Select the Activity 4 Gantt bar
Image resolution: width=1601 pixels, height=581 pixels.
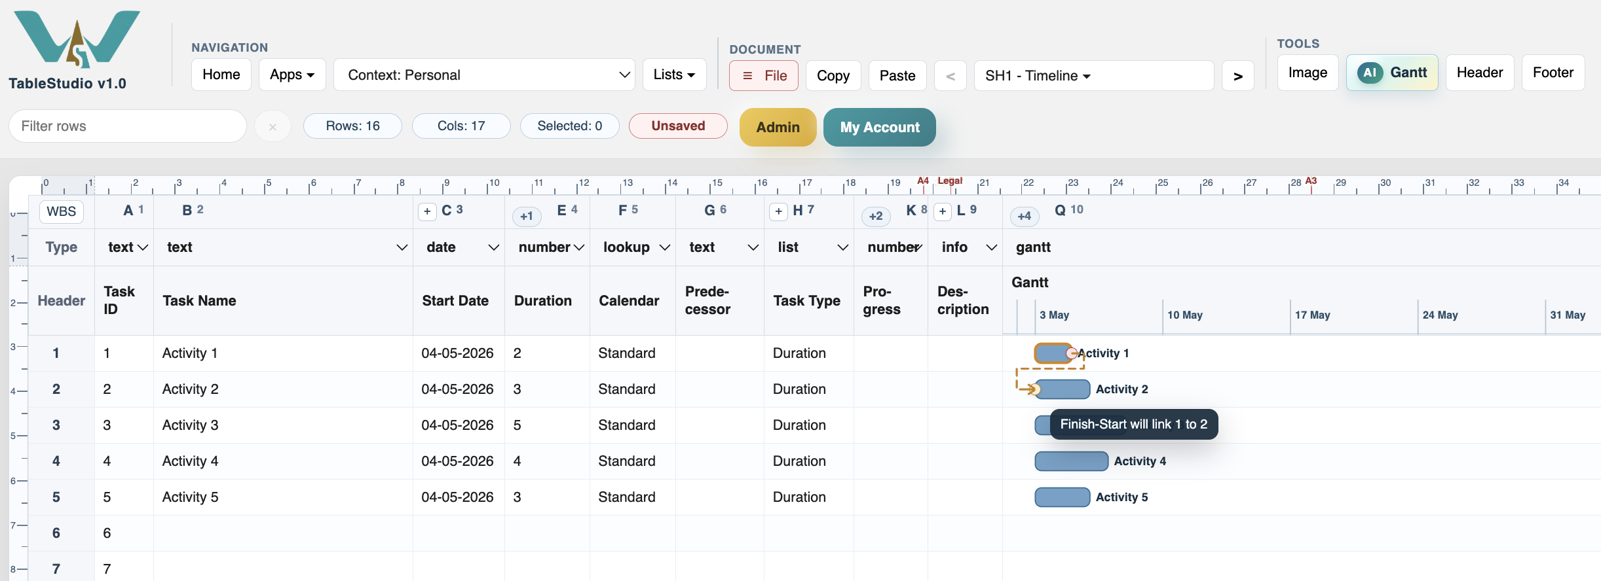tap(1072, 461)
